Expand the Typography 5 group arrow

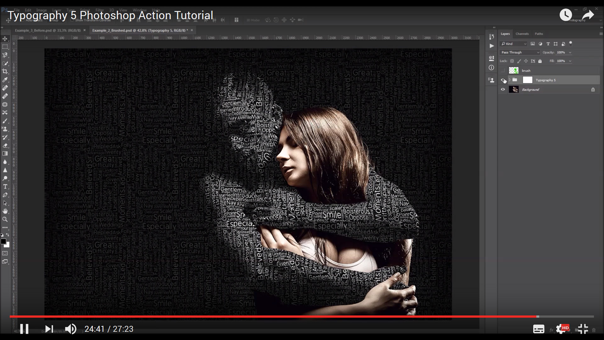510,80
